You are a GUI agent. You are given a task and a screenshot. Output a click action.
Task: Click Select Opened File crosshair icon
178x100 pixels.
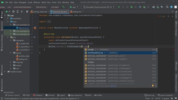(13, 12)
